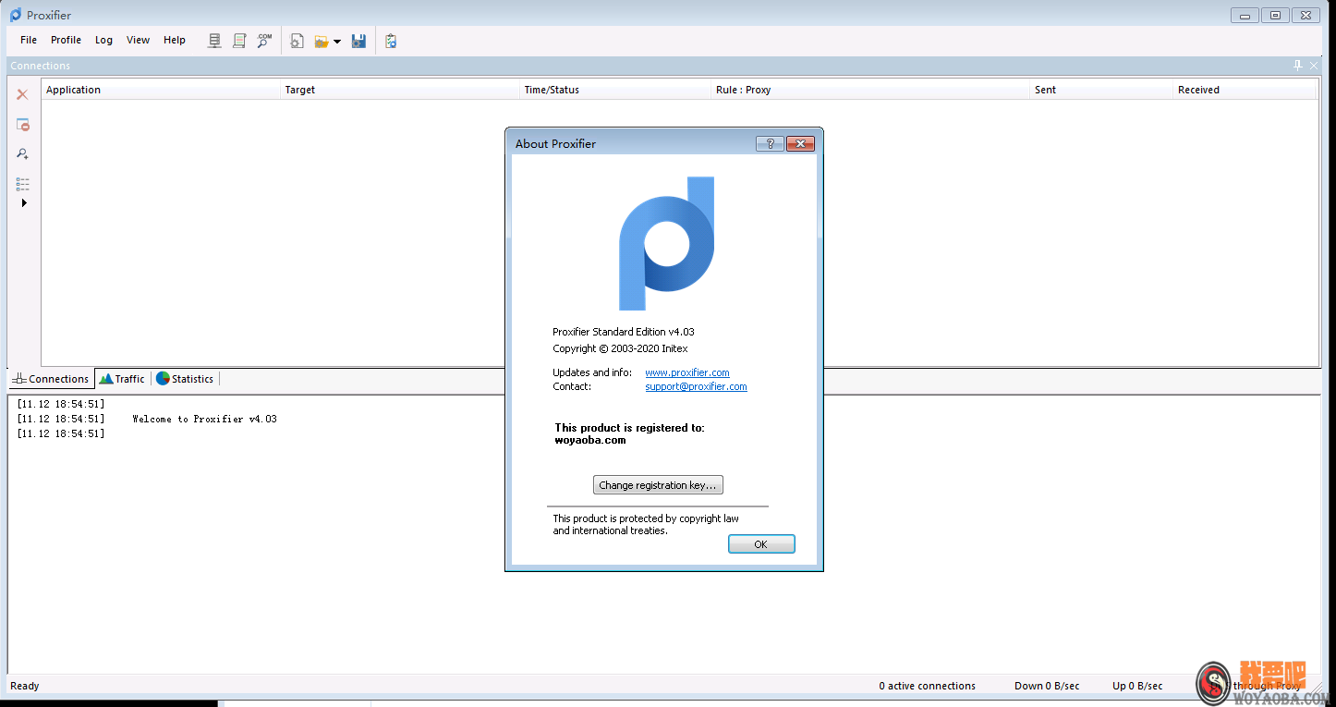Open the www.proxifier.com link
Screen dimensions: 1336x707
[x=687, y=372]
